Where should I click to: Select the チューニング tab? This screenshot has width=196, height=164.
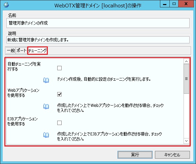37,50
